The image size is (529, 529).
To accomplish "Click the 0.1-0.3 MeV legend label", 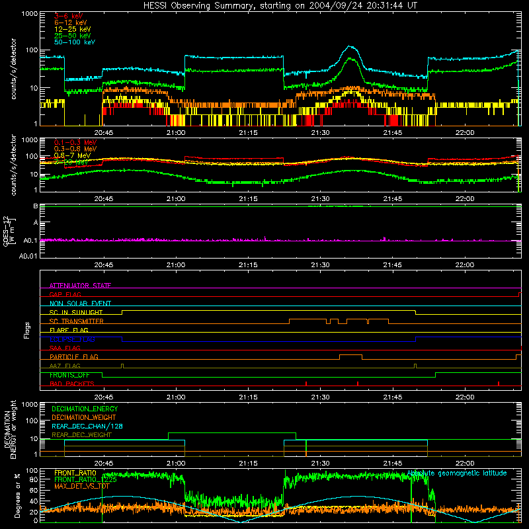I will pos(75,142).
